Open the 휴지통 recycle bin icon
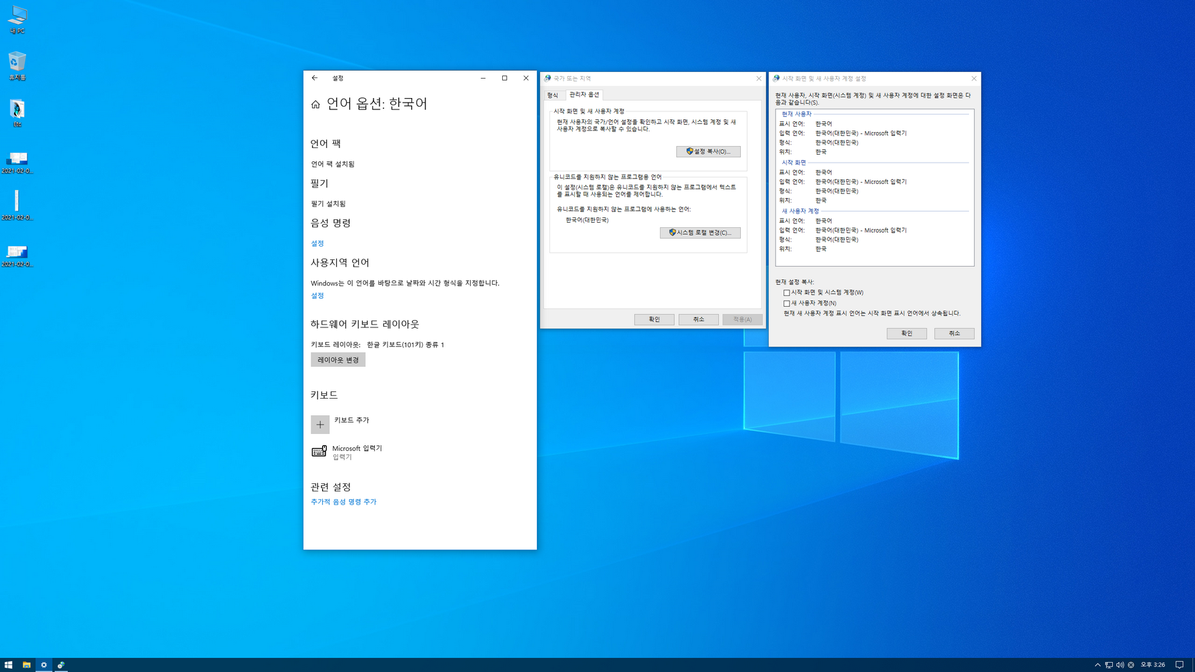This screenshot has width=1195, height=672. click(x=17, y=67)
